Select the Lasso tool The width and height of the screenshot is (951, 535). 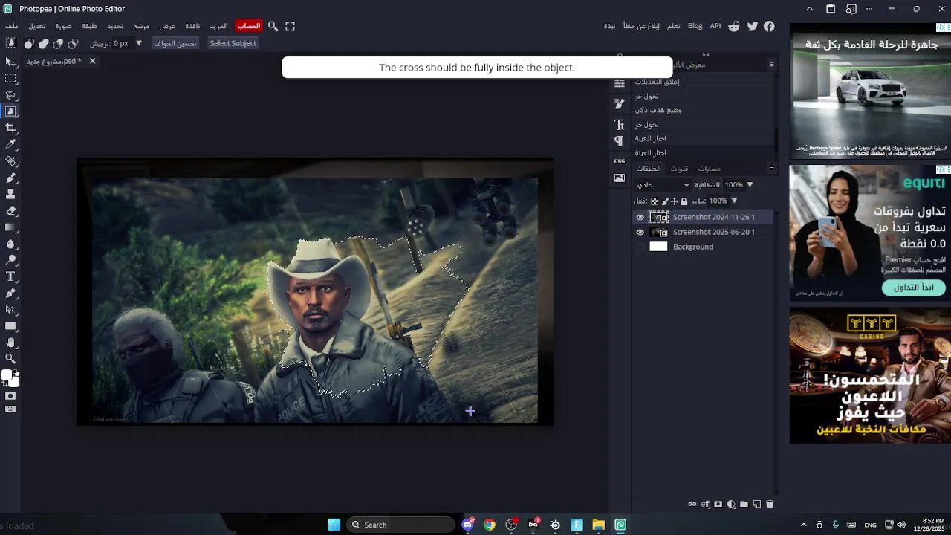10,95
